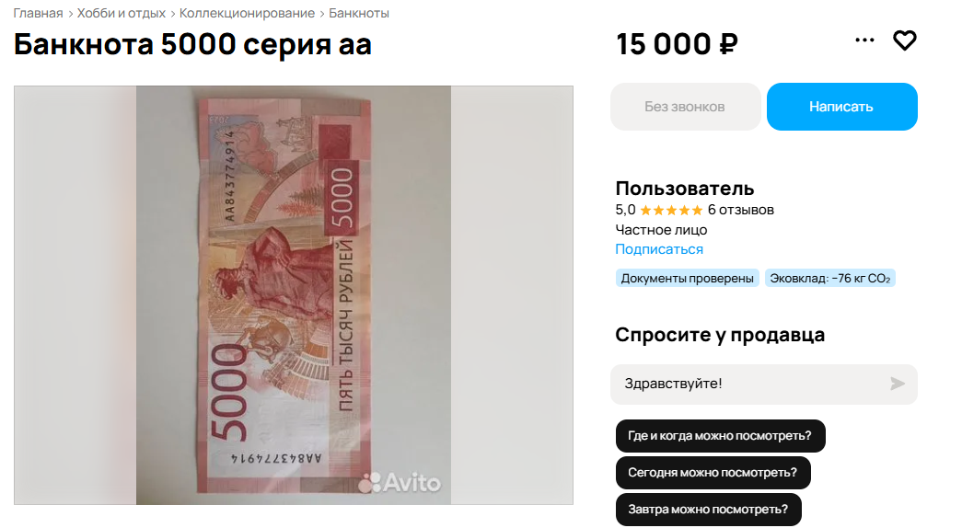Subscribe to seller via Подписаться
962x528 pixels.
(659, 249)
